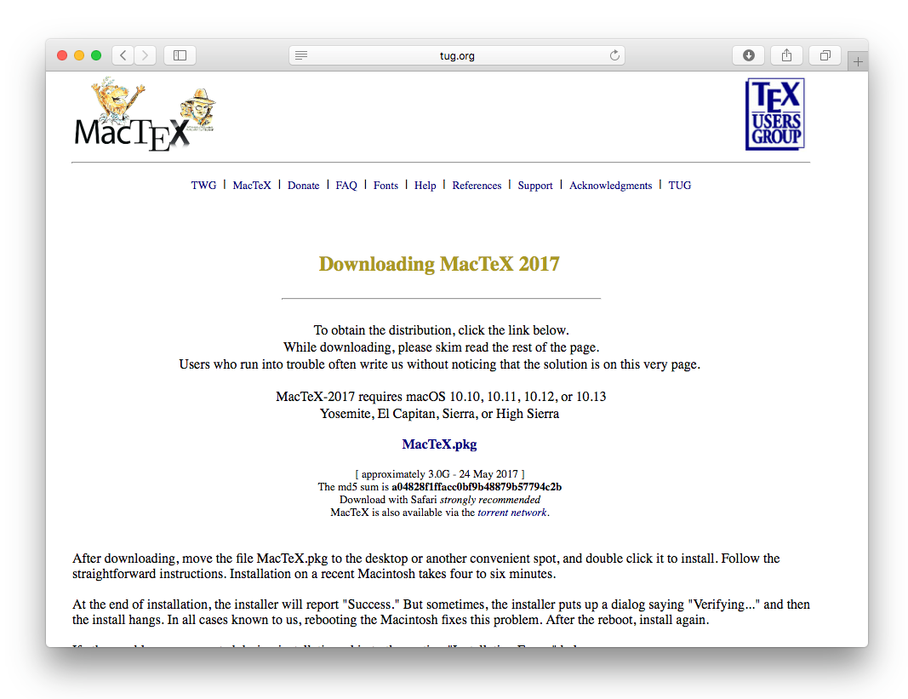
Task: Open Reader view icon in address bar
Action: click(301, 55)
